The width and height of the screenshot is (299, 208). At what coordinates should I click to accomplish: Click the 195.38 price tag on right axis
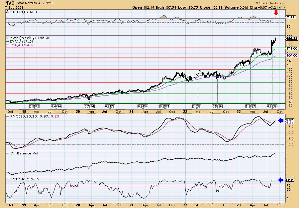pos(292,39)
